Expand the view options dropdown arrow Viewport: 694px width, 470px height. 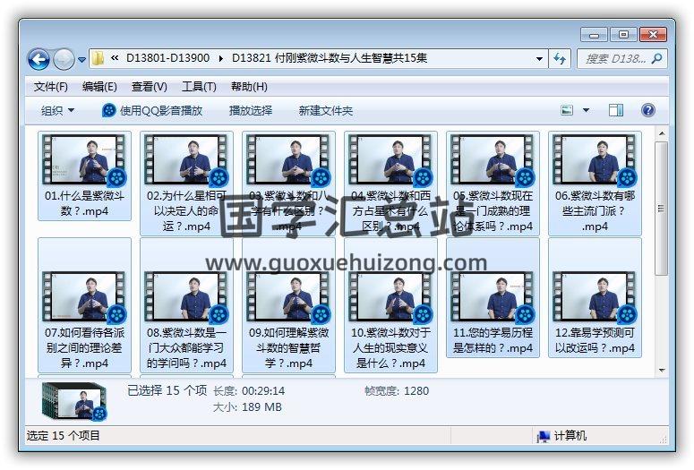pos(587,110)
